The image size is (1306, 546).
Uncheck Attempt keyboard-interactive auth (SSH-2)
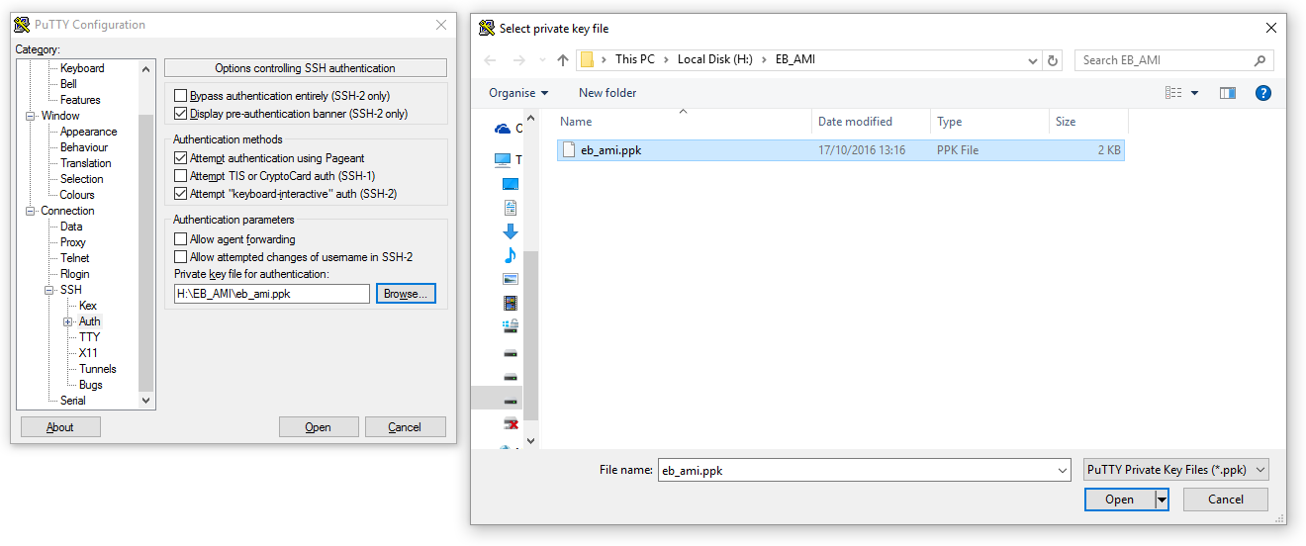click(x=180, y=194)
